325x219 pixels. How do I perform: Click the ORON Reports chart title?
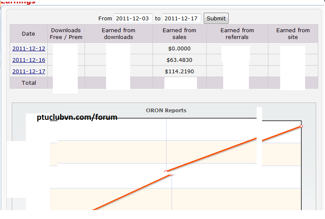(x=166, y=110)
